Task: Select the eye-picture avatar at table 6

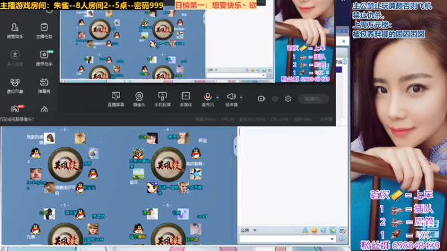Action: point(196,229)
